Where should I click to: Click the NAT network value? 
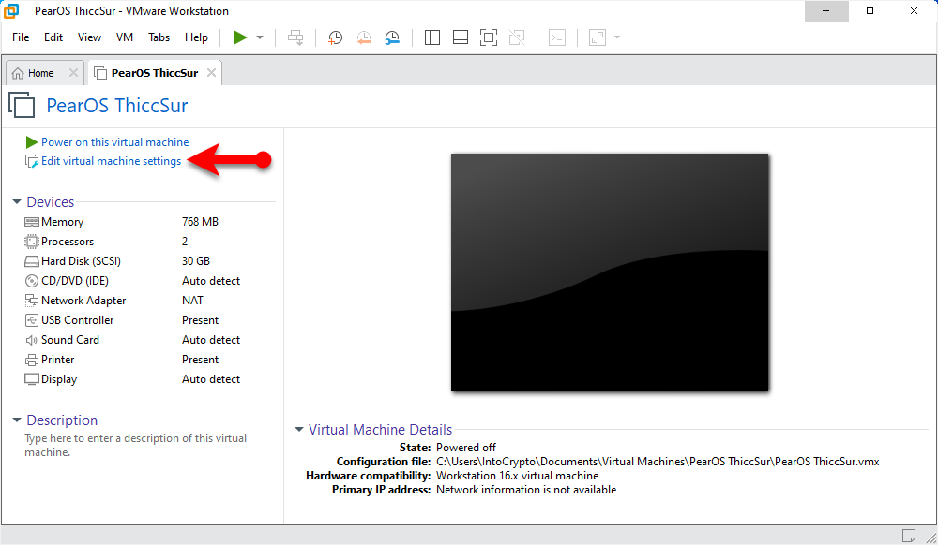(x=192, y=301)
